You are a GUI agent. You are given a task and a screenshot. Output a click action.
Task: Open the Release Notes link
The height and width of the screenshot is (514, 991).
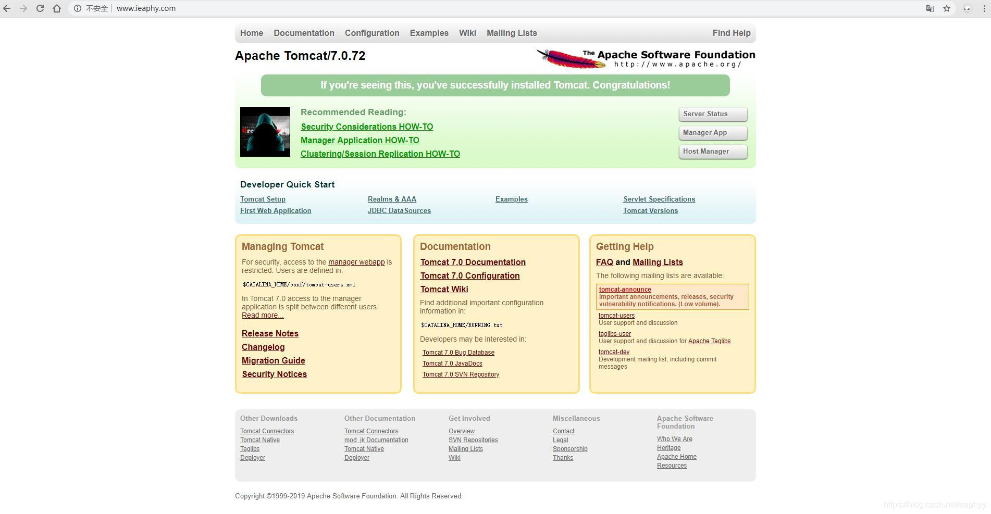pyautogui.click(x=270, y=333)
